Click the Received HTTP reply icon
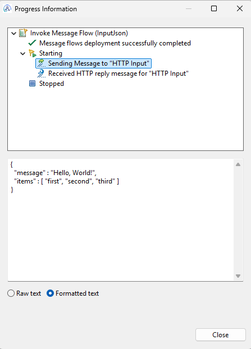 pos(41,74)
